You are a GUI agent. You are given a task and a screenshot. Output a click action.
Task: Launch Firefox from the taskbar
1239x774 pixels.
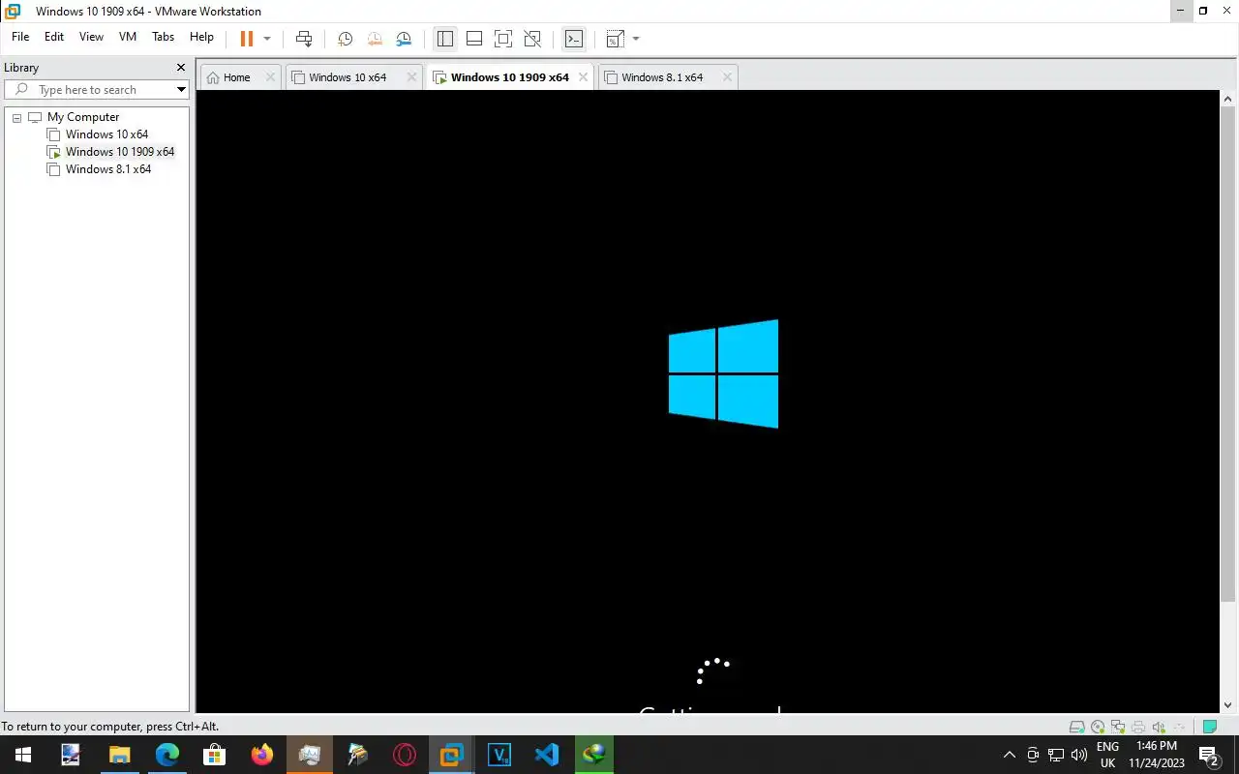tap(261, 755)
